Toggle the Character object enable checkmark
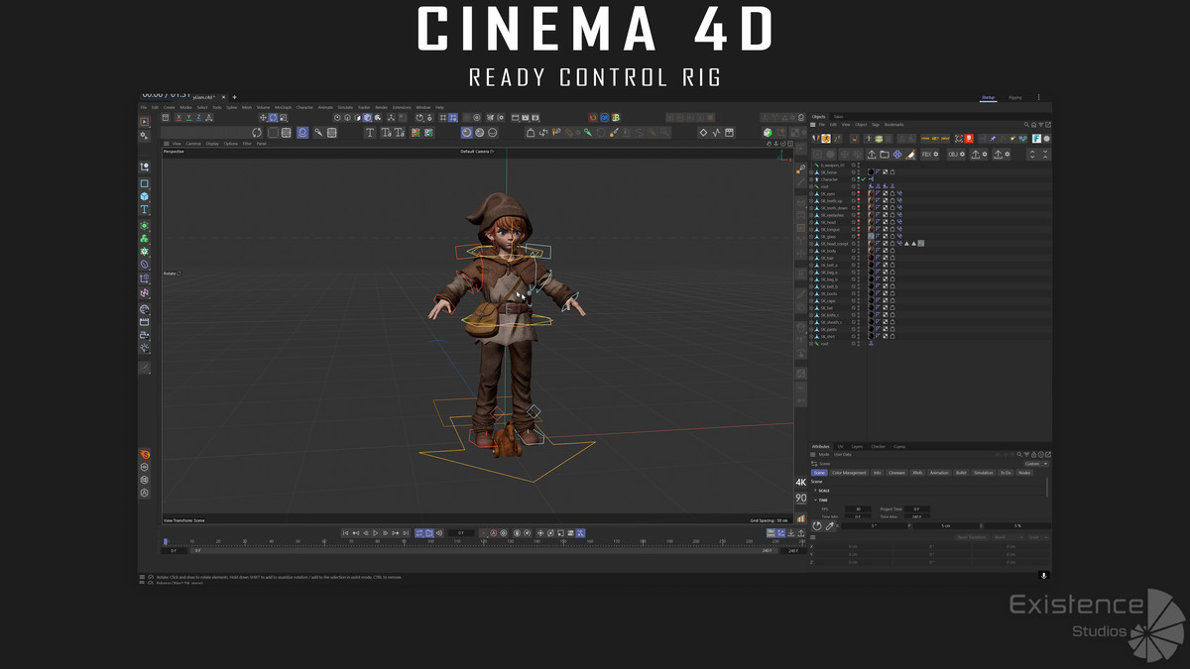This screenshot has height=669, width=1190. point(863,179)
